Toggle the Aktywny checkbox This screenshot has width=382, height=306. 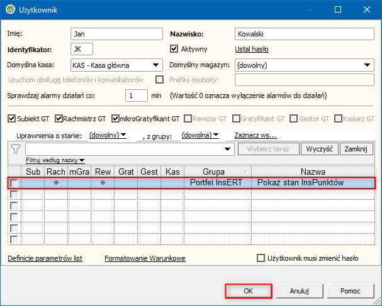click(175, 48)
